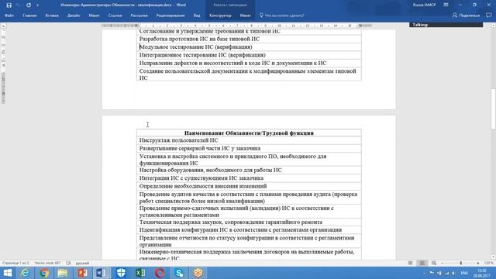Click the row 'Инструктаж пользователей ИС'

pyautogui.click(x=249, y=140)
